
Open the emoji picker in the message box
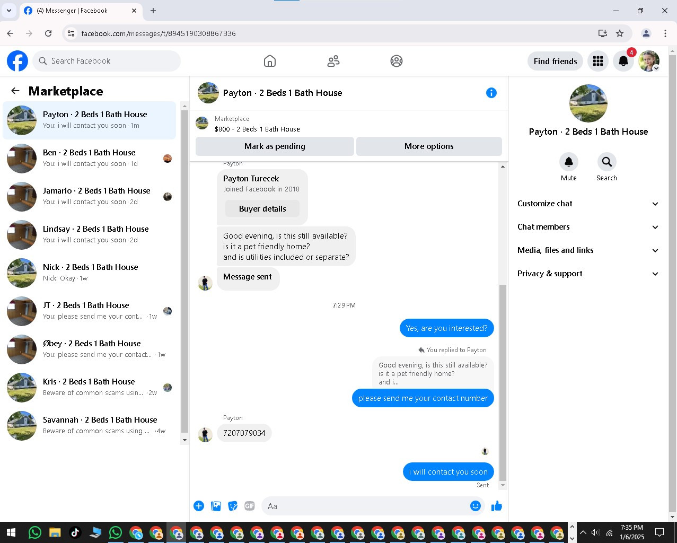point(476,506)
